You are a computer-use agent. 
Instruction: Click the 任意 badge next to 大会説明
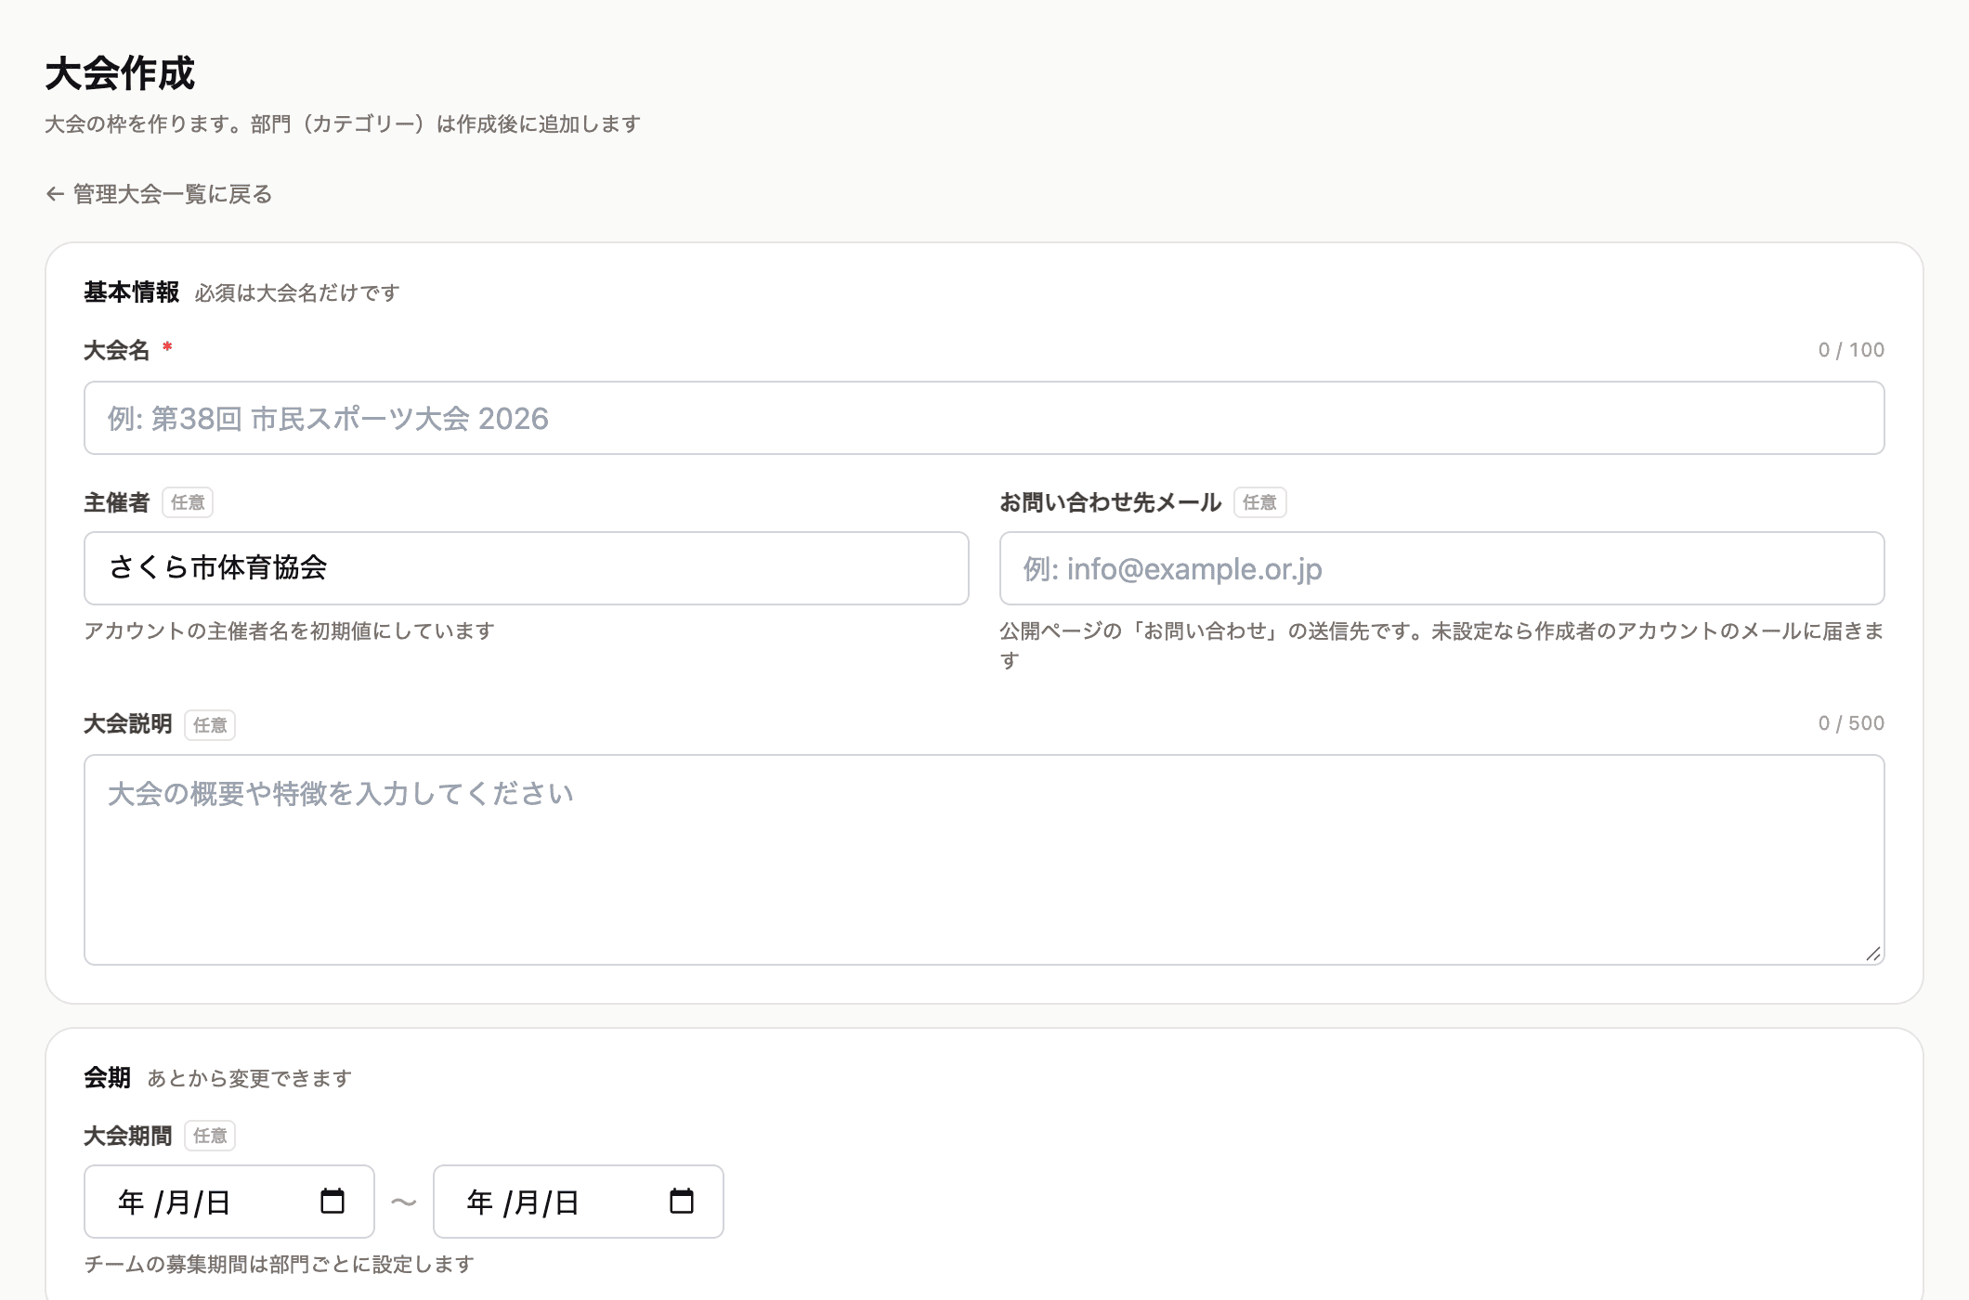pos(210,725)
